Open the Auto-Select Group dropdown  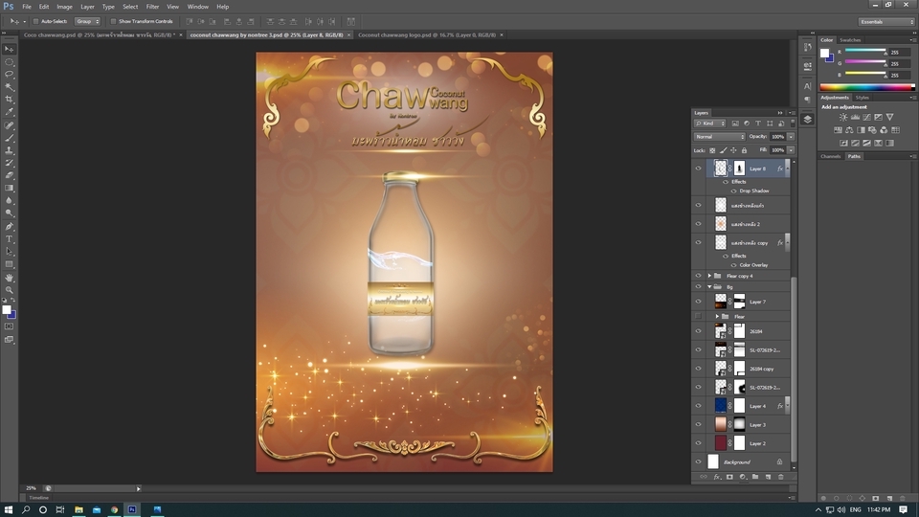coord(87,22)
